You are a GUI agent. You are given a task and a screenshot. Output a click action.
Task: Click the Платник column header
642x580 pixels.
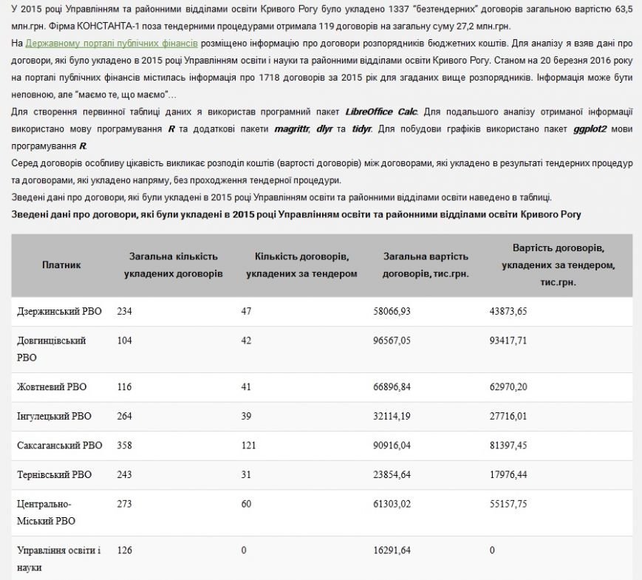[61, 265]
